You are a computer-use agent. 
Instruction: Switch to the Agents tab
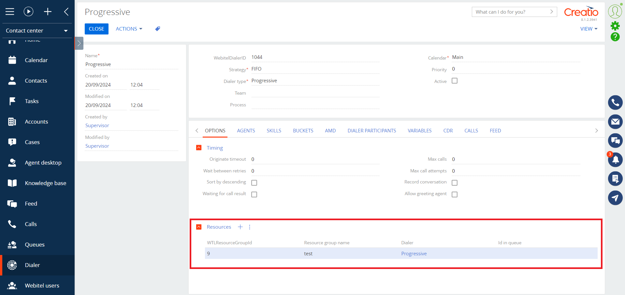tap(246, 131)
